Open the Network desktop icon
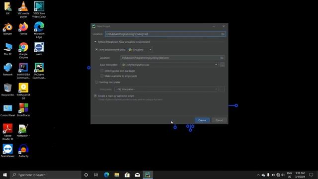Viewport: 318px width, 179px height. click(8, 70)
